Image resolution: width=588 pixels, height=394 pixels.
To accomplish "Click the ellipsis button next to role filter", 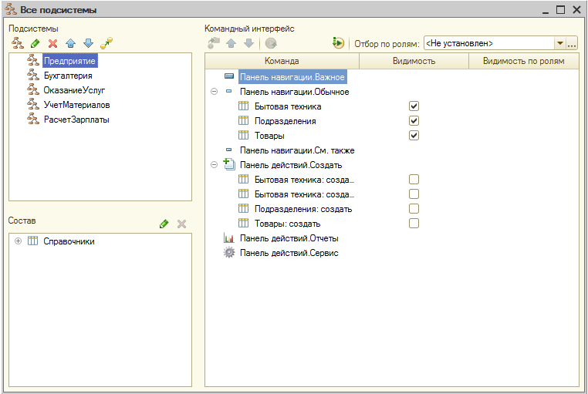I will click(x=572, y=44).
